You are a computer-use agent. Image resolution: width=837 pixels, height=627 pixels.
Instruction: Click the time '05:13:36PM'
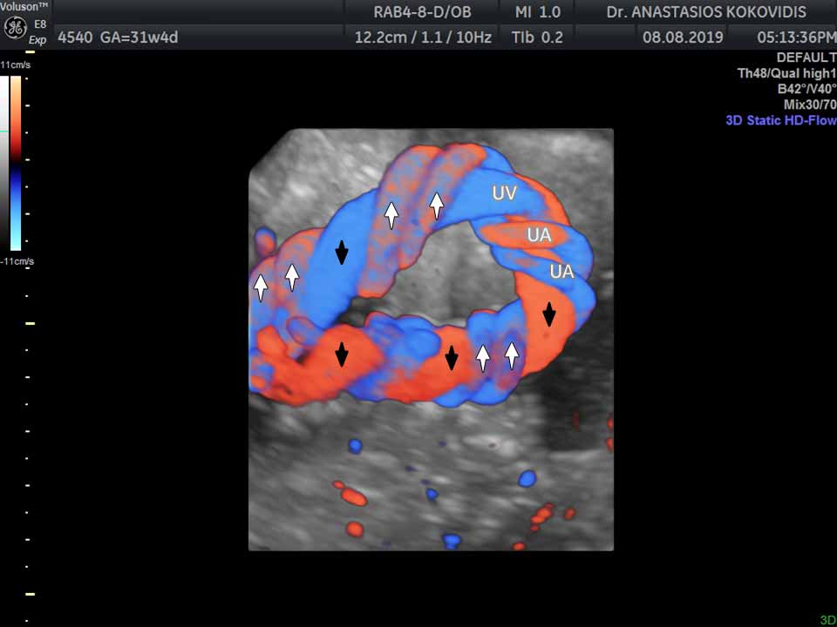796,37
